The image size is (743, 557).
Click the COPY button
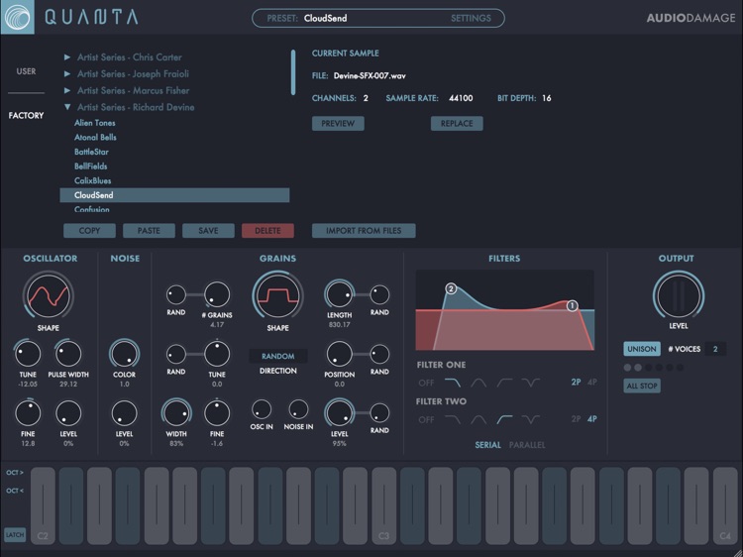[x=89, y=230]
